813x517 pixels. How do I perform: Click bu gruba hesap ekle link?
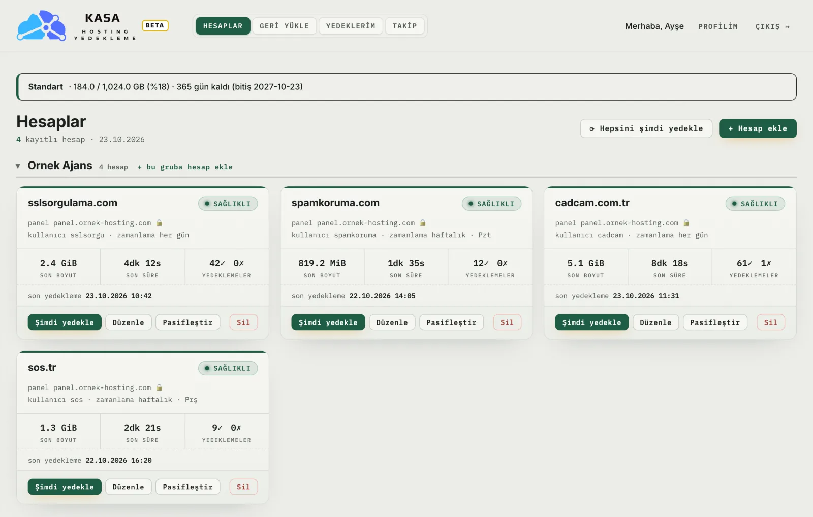[185, 167]
